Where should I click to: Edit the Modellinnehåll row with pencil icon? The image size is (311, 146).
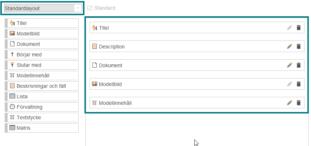point(290,103)
